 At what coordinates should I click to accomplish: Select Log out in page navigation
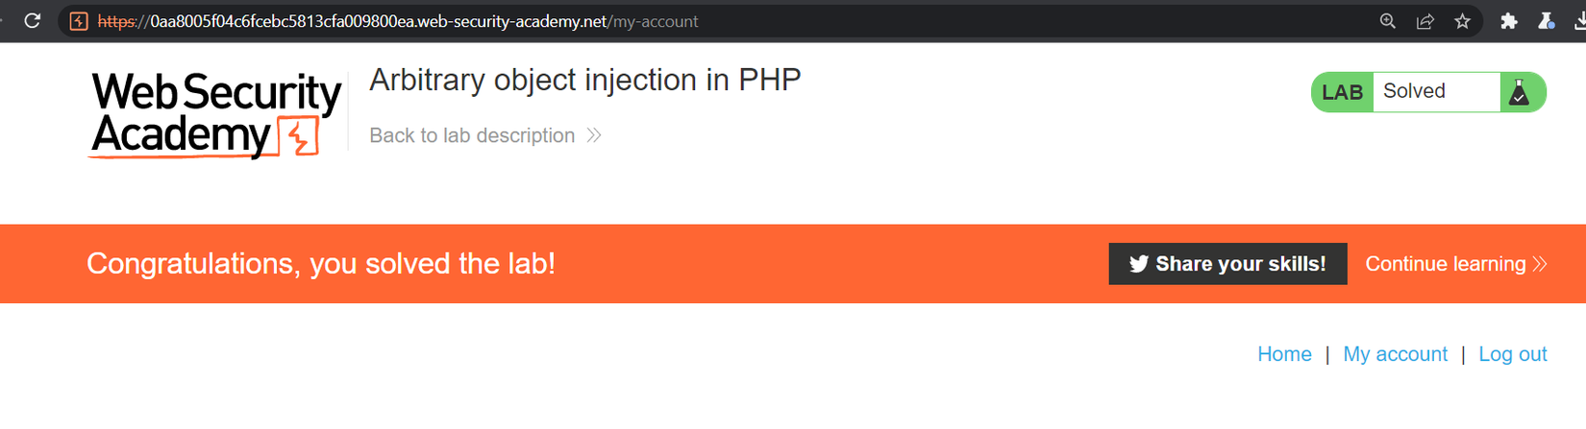click(1512, 354)
